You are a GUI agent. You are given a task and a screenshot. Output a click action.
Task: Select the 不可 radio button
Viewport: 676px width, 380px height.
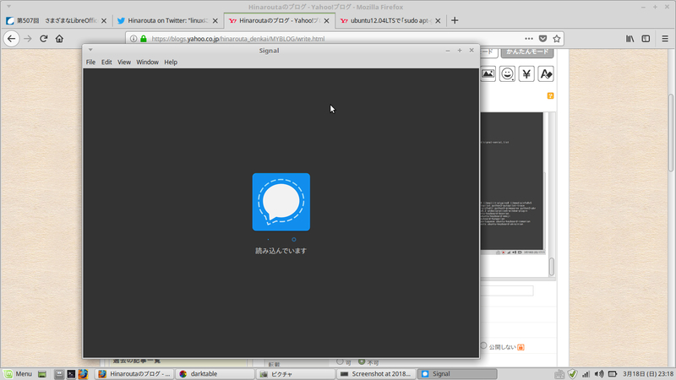tap(362, 361)
